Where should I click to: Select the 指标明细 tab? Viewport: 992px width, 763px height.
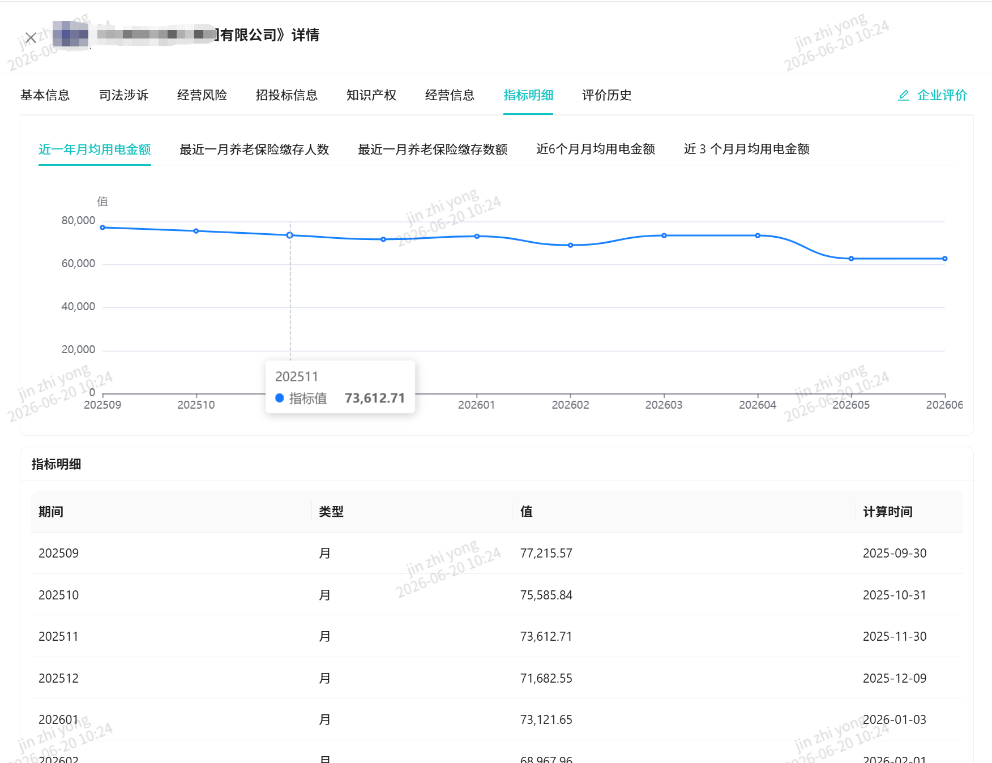point(528,95)
